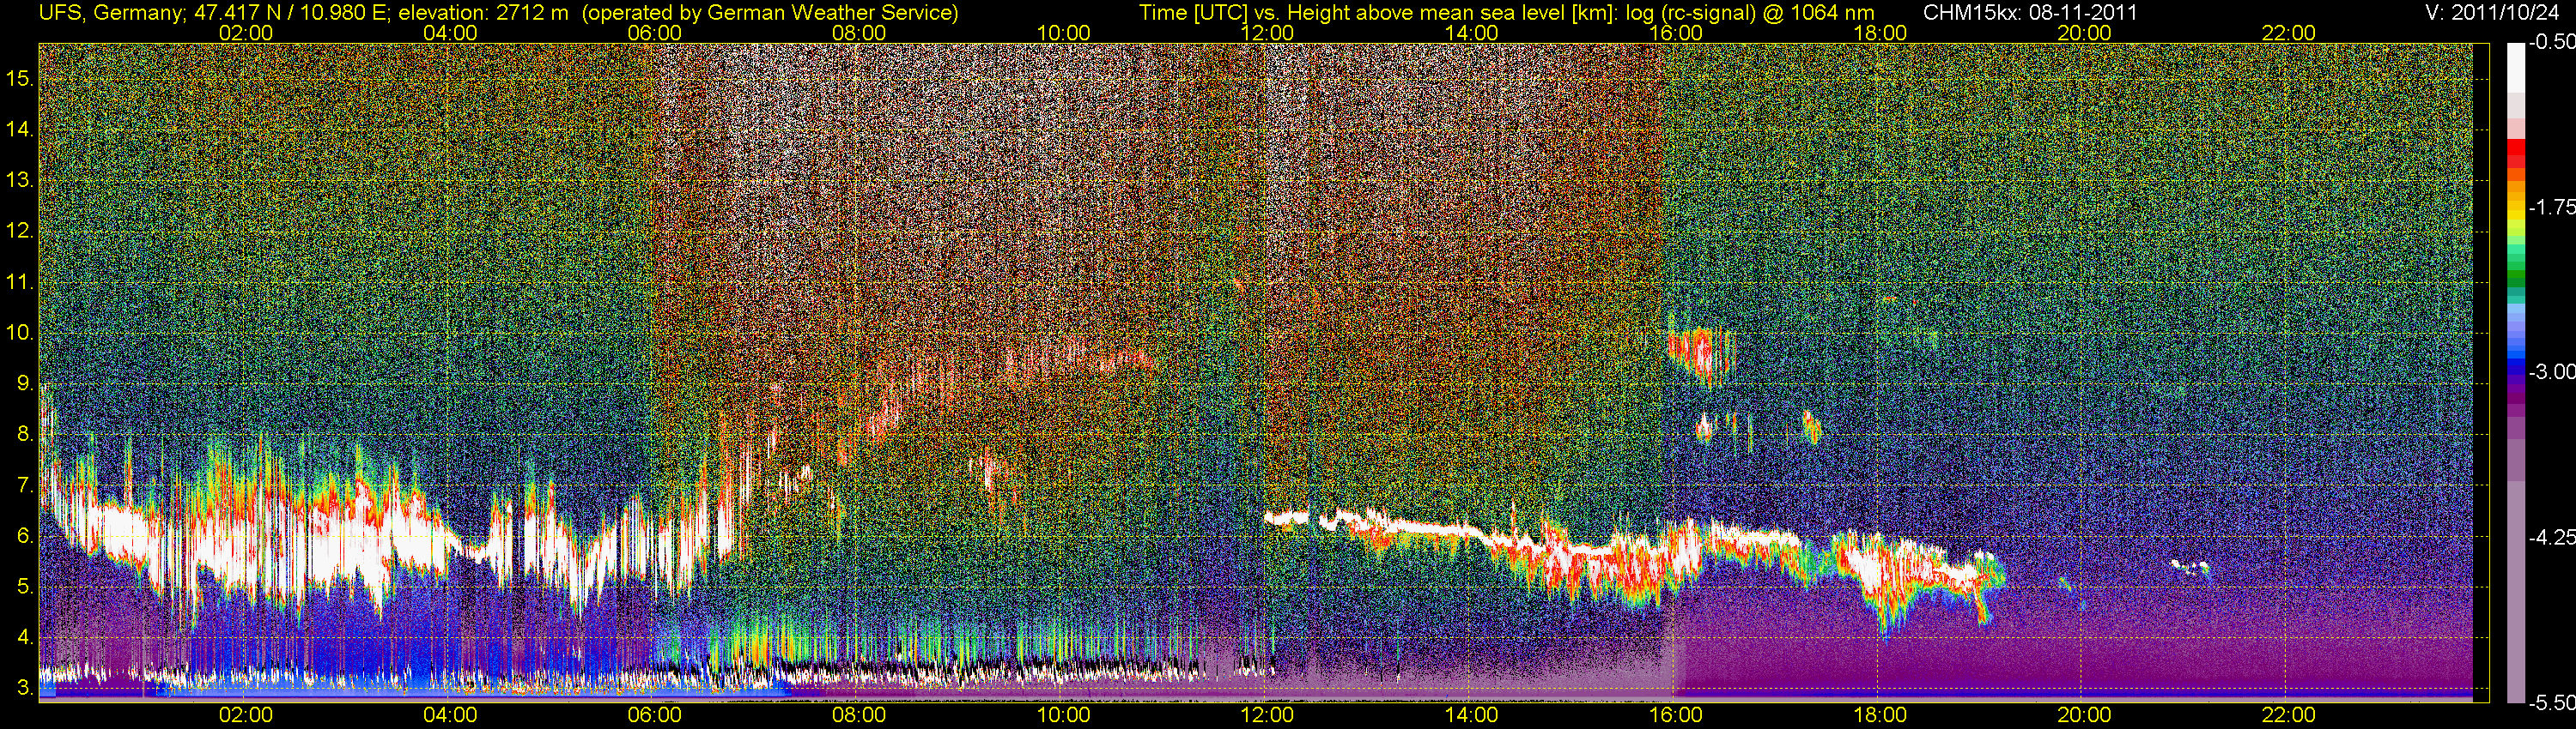
Task: Select the height axis '10.' km label
Action: (19, 333)
